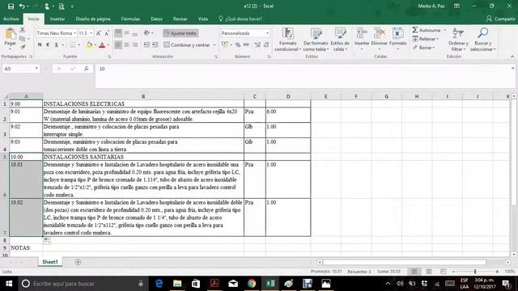Click the comma style 000 icon
The width and height of the screenshot is (518, 291).
tap(246, 45)
